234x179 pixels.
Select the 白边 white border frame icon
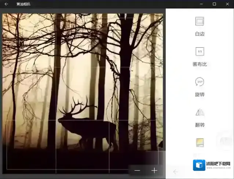click(200, 21)
